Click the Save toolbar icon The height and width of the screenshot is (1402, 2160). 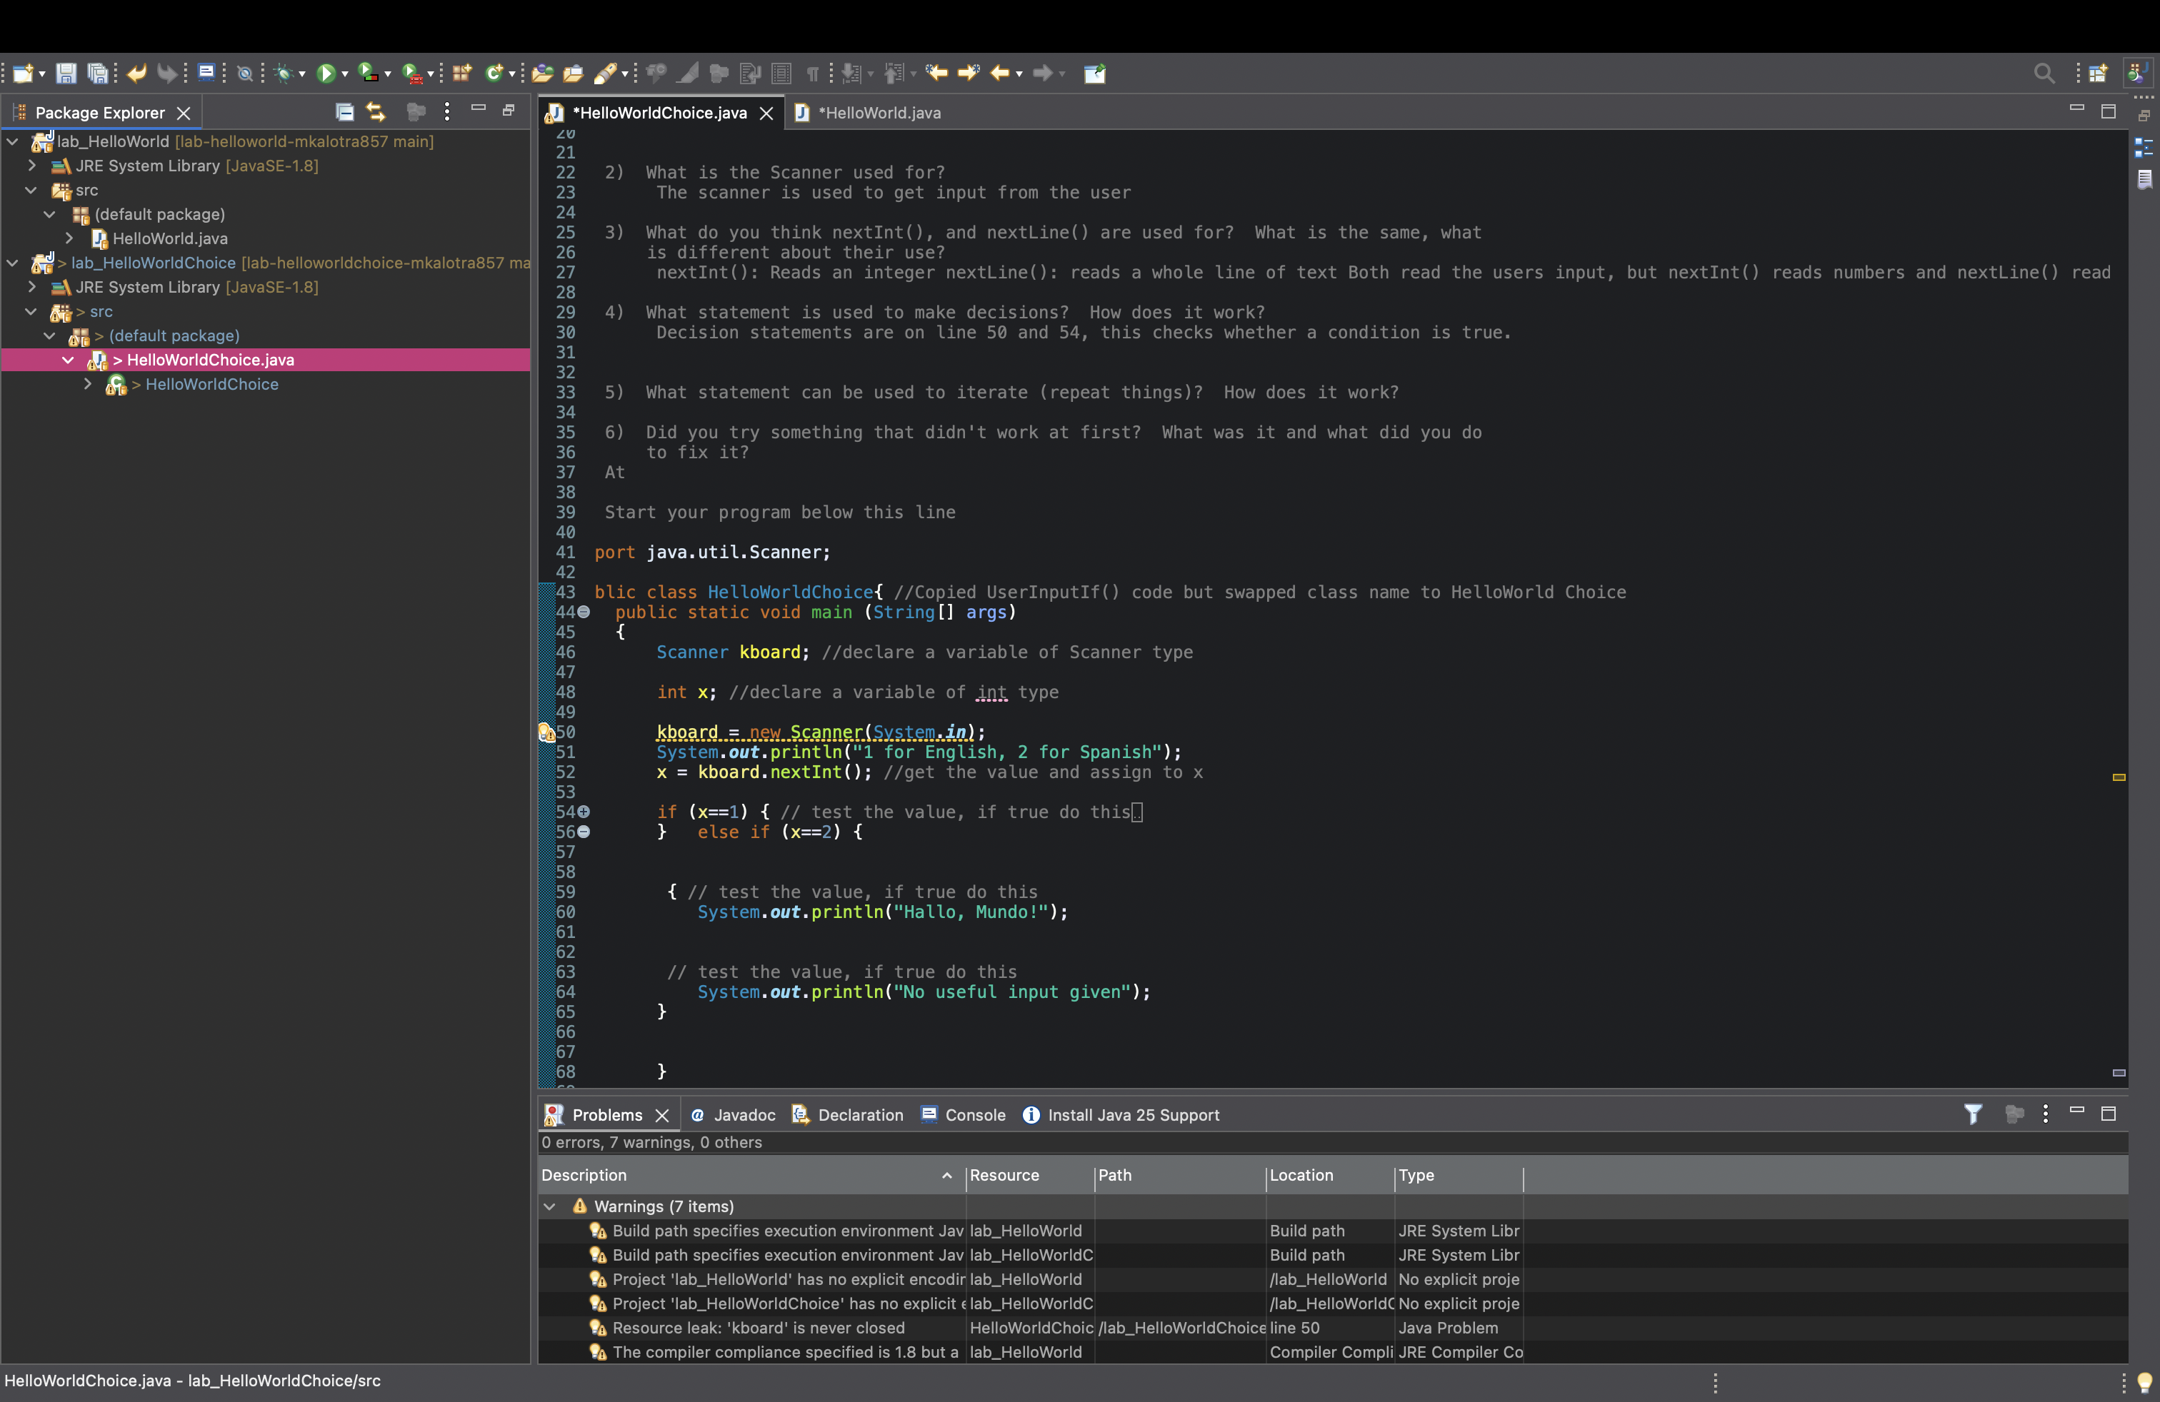[x=66, y=74]
